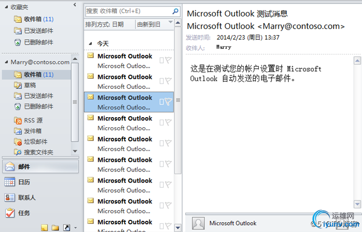Click category box of first message
The width and height of the screenshot is (362, 232).
click(162, 61)
